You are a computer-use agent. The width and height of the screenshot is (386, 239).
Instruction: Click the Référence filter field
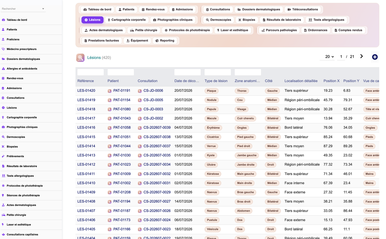coord(91,72)
